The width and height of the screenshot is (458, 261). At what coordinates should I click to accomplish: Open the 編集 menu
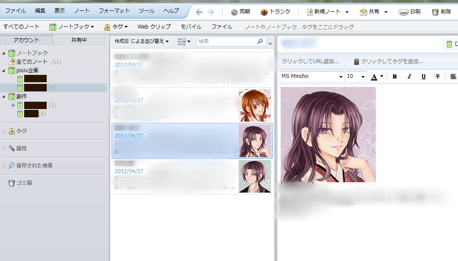pos(40,11)
